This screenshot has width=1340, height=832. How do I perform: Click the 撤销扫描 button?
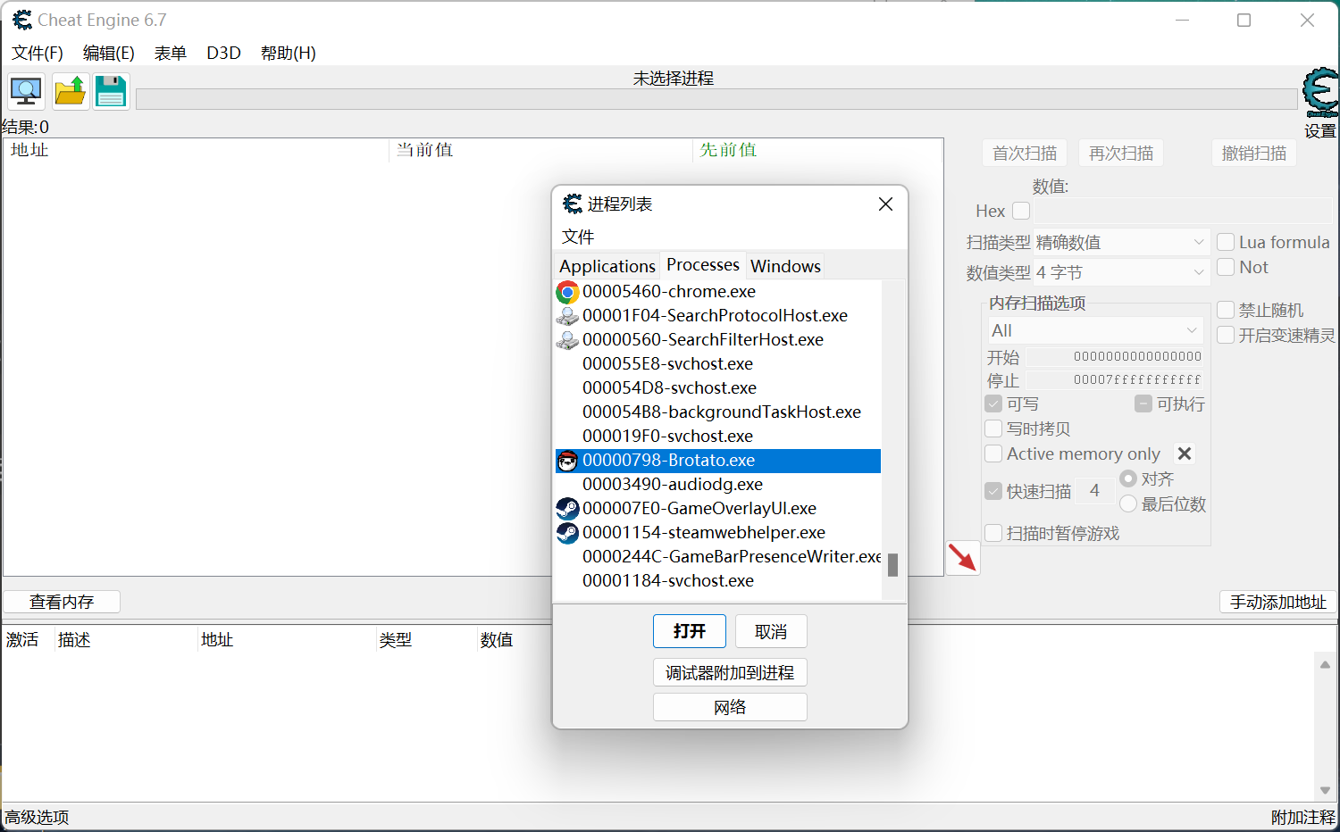pos(1254,153)
